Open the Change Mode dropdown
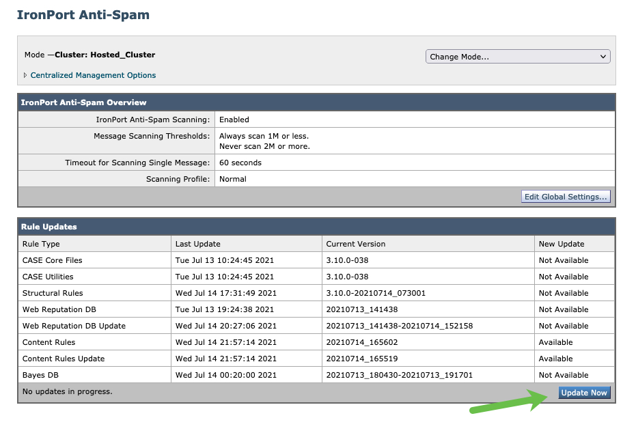The width and height of the screenshot is (623, 433). click(x=518, y=57)
